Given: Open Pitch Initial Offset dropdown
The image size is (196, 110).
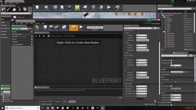Looking at the screenshot, I should tap(142, 40).
